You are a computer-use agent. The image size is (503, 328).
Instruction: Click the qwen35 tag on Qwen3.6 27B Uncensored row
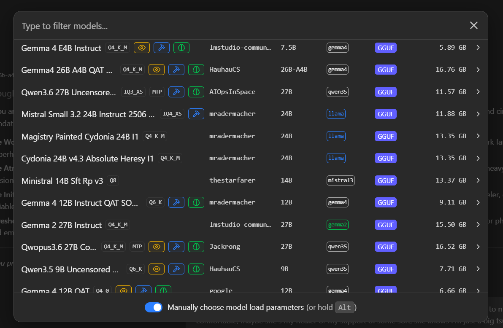point(338,92)
